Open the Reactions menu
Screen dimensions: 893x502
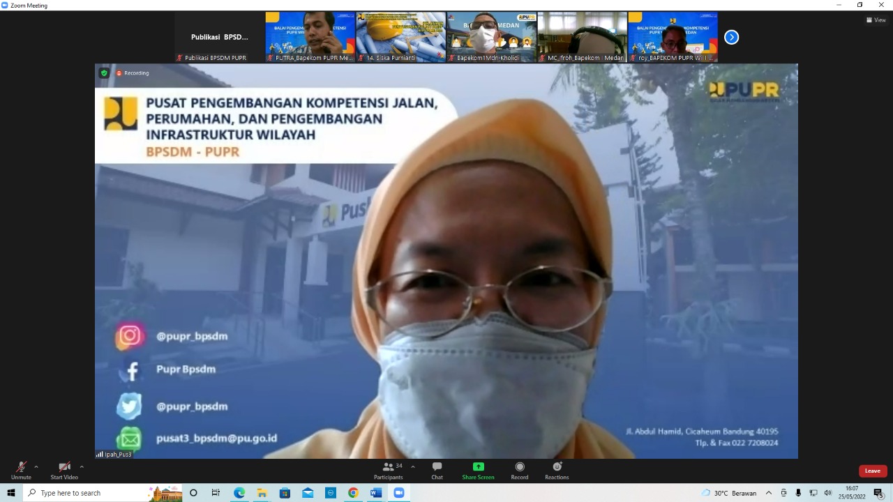(x=557, y=471)
